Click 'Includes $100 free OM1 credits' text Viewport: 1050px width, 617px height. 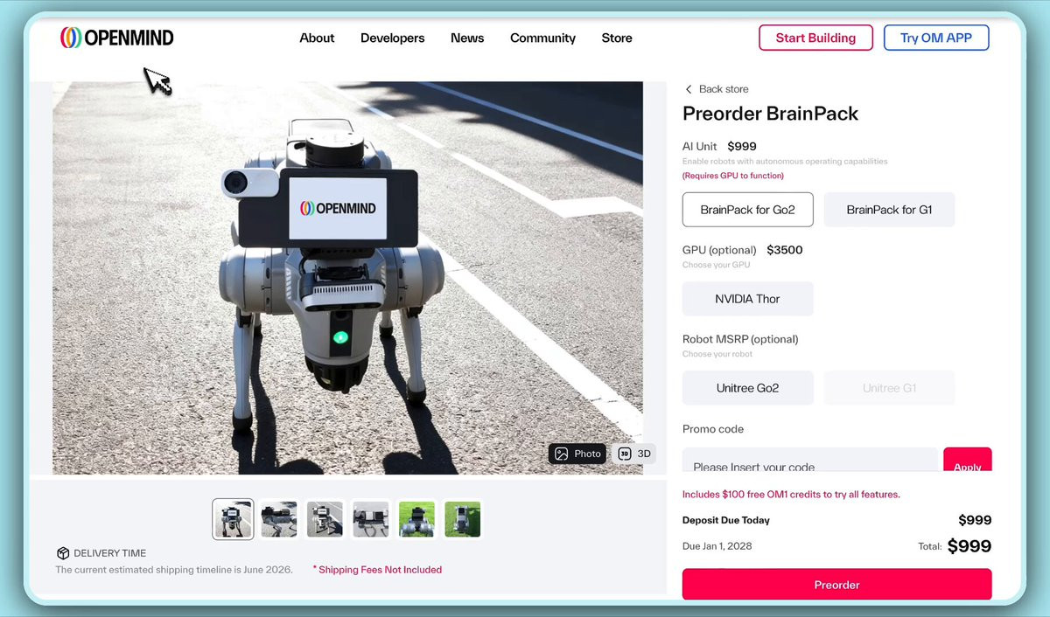[791, 495]
